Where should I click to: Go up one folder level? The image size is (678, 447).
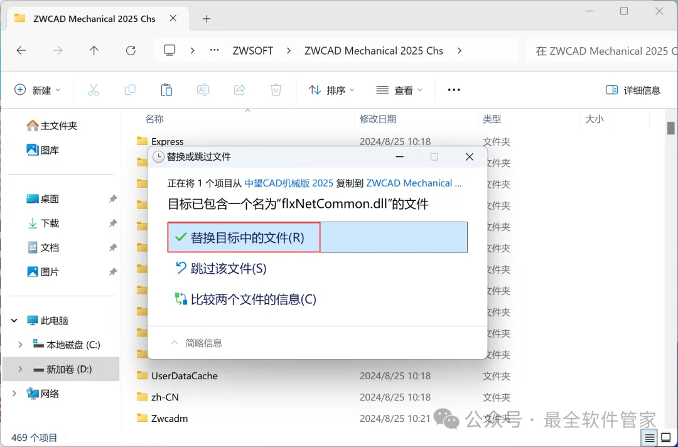(x=94, y=51)
